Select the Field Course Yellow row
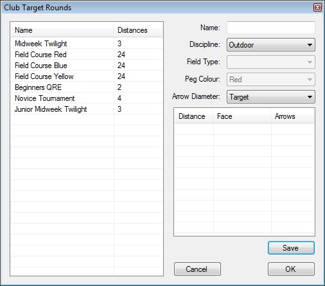The image size is (325, 286). (87, 76)
